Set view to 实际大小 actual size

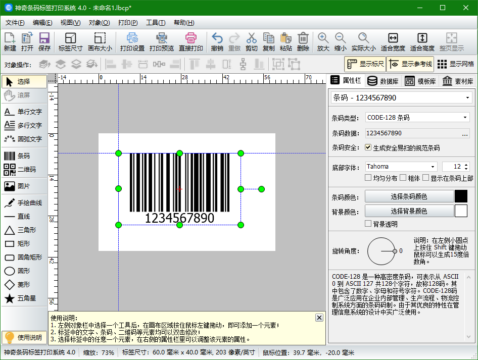tap(364, 42)
